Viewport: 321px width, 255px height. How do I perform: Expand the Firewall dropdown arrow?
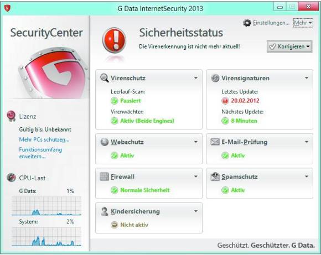196,176
